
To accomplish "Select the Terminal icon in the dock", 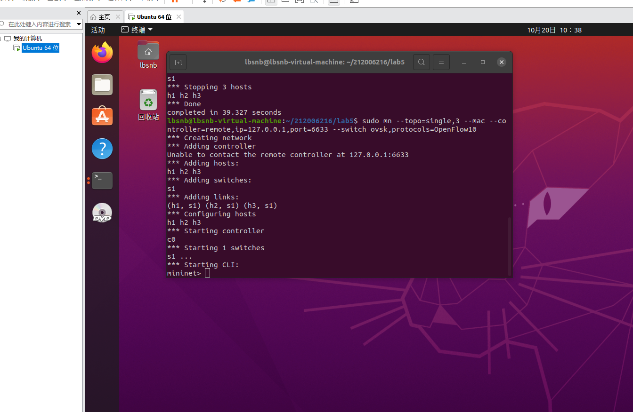I will pos(102,181).
